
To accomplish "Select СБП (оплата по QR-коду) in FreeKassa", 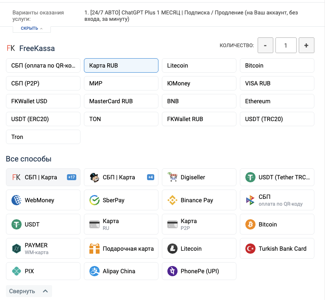I will [x=43, y=65].
